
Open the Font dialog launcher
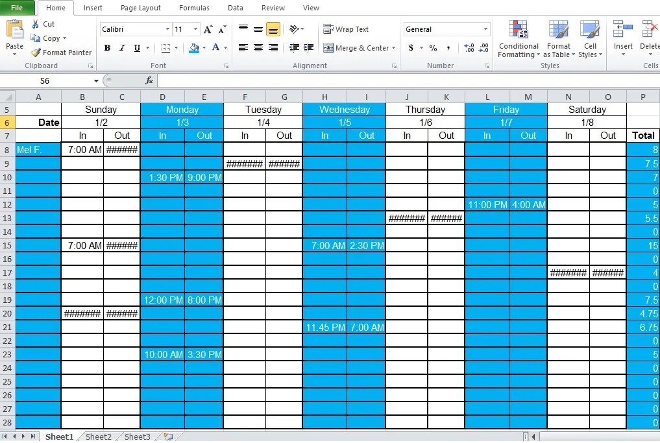[x=226, y=66]
